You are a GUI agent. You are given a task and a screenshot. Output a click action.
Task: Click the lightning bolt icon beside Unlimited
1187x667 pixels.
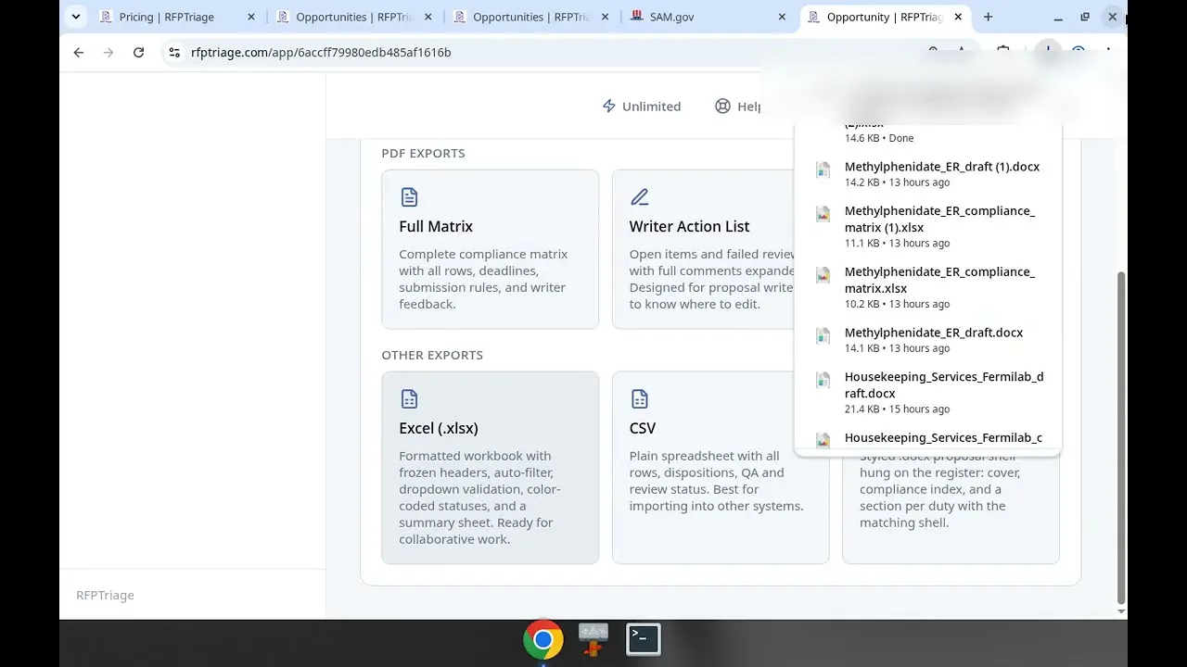point(609,107)
